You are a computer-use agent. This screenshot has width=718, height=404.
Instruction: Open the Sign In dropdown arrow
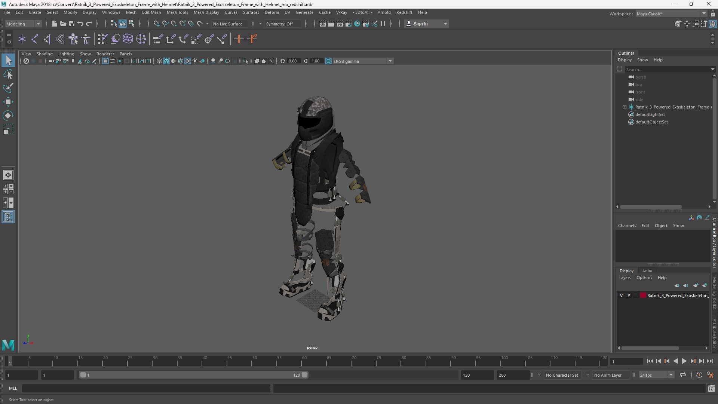point(445,24)
